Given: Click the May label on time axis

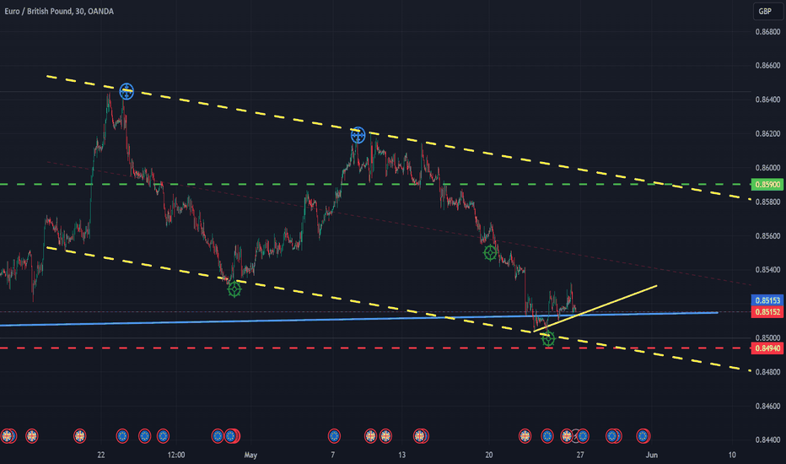Looking at the screenshot, I should pyautogui.click(x=250, y=455).
